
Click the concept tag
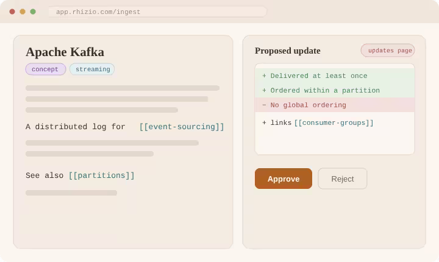(46, 69)
